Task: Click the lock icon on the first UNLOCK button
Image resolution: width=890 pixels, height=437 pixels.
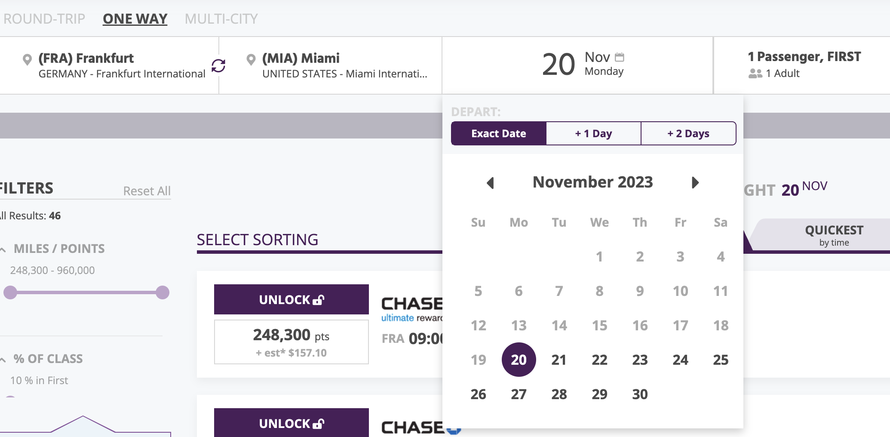Action: pos(319,300)
